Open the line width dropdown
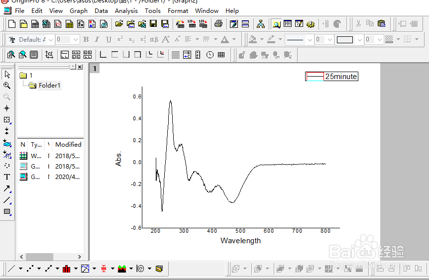 coord(329,40)
